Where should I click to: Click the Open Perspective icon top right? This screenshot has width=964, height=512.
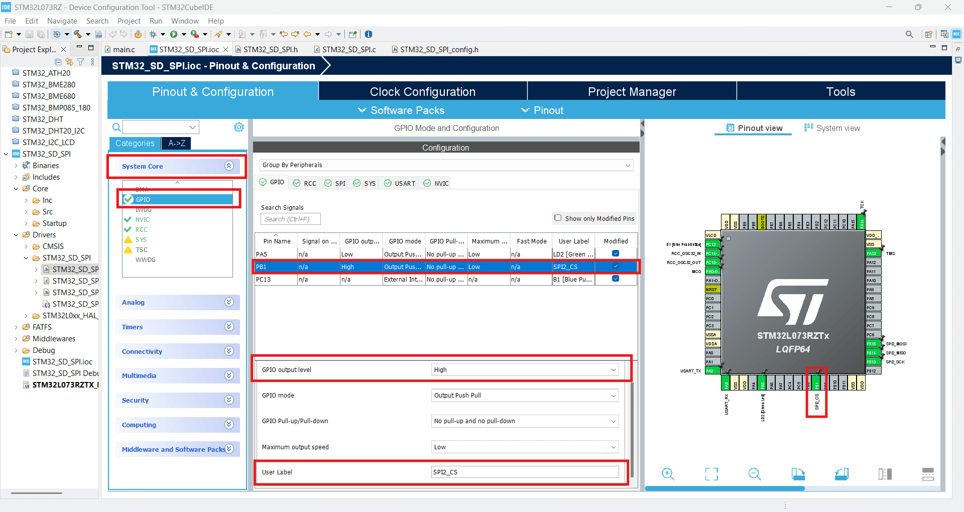coord(928,34)
